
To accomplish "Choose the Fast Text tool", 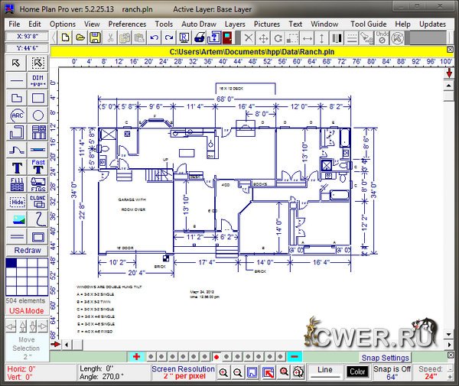I will tap(38, 167).
